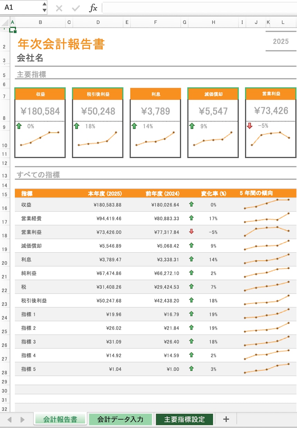Click next sheet navigation arrow
Viewport: 297px width, 428px height.
pyautogui.click(x=23, y=420)
